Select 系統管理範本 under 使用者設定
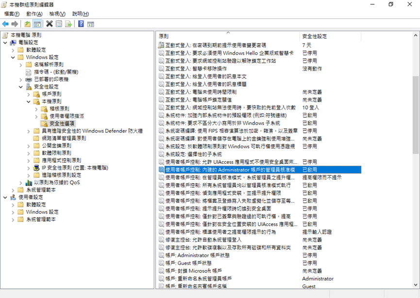This screenshot has height=298, width=420. coord(41,220)
